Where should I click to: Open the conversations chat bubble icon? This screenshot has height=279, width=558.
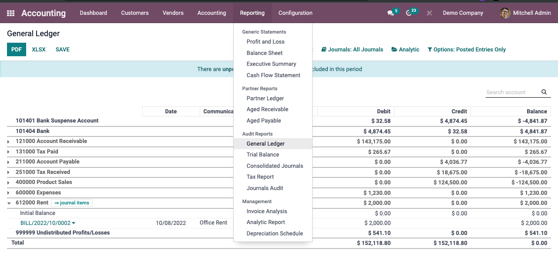[x=391, y=13]
